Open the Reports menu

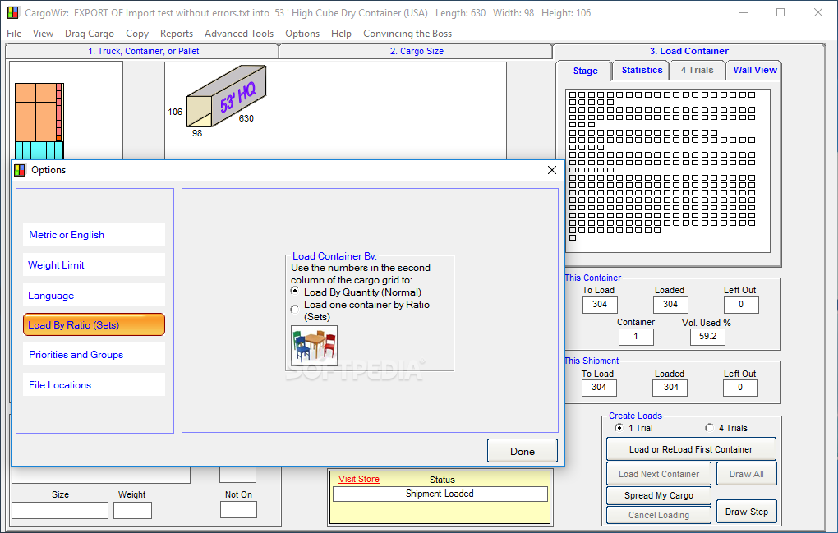tap(177, 34)
